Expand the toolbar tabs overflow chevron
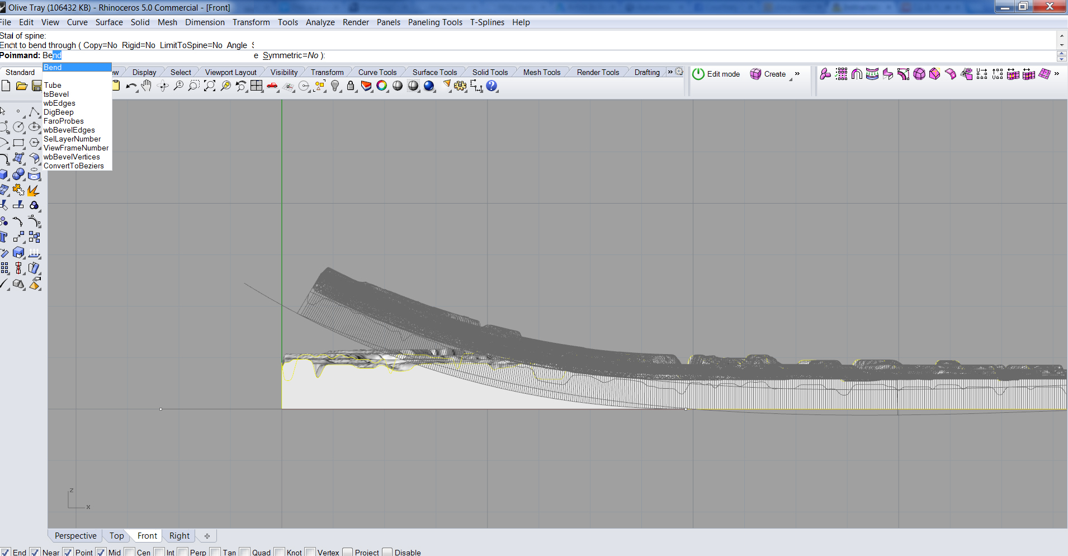Viewport: 1068px width, 556px height. pyautogui.click(x=670, y=72)
